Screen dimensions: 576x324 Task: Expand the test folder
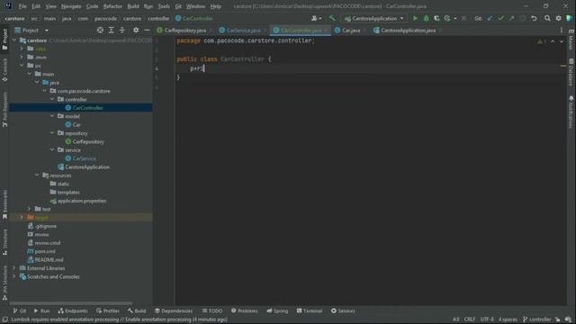pos(29,209)
